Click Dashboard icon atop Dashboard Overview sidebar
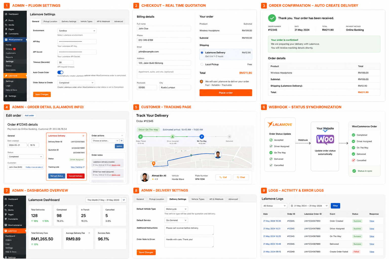The height and width of the screenshot is (259, 389). click(6, 199)
